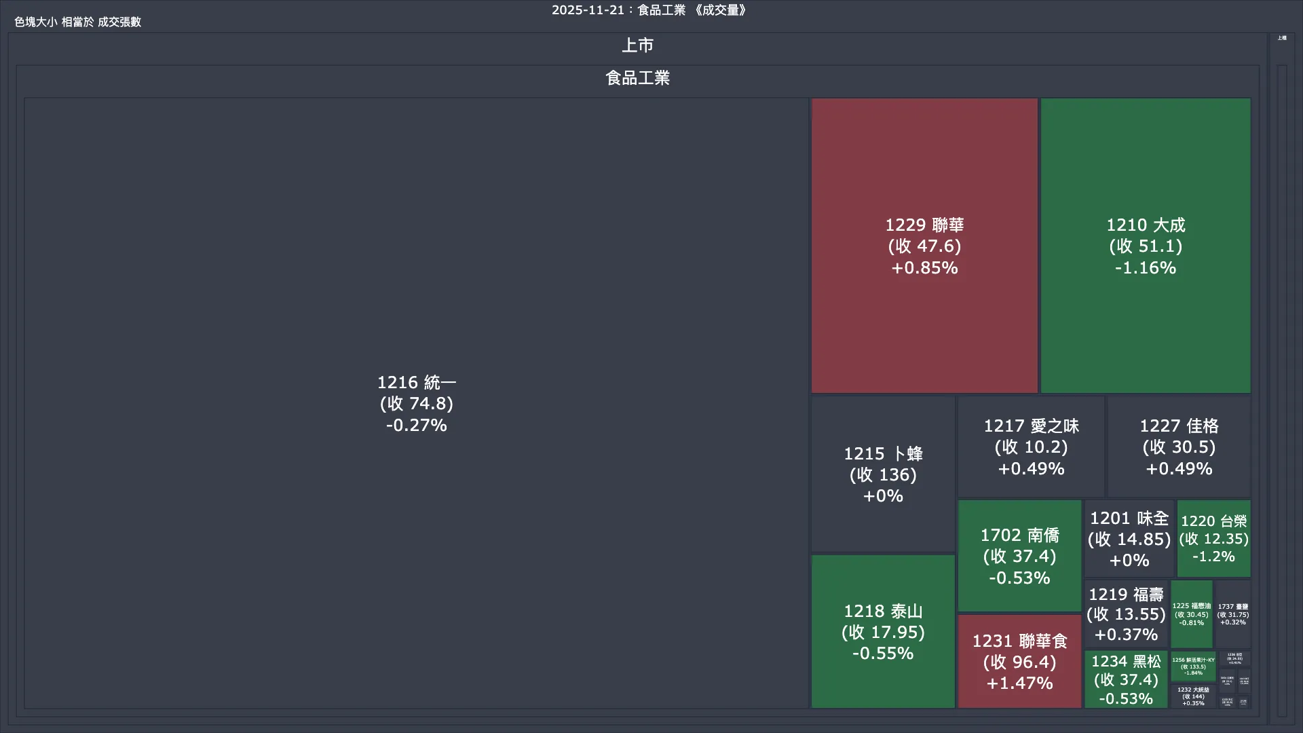Open the 1215 卜蜂 stock block
Screen dimensions: 1303x733
click(x=882, y=474)
